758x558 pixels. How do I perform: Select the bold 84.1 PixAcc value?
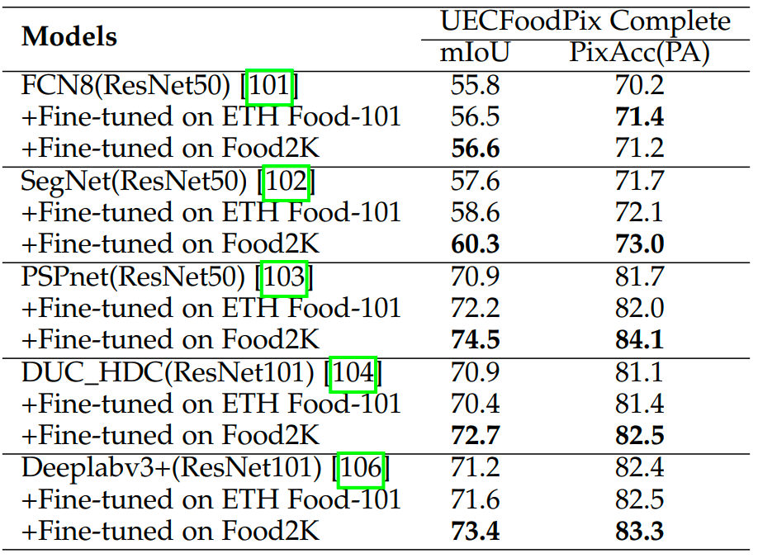639,340
